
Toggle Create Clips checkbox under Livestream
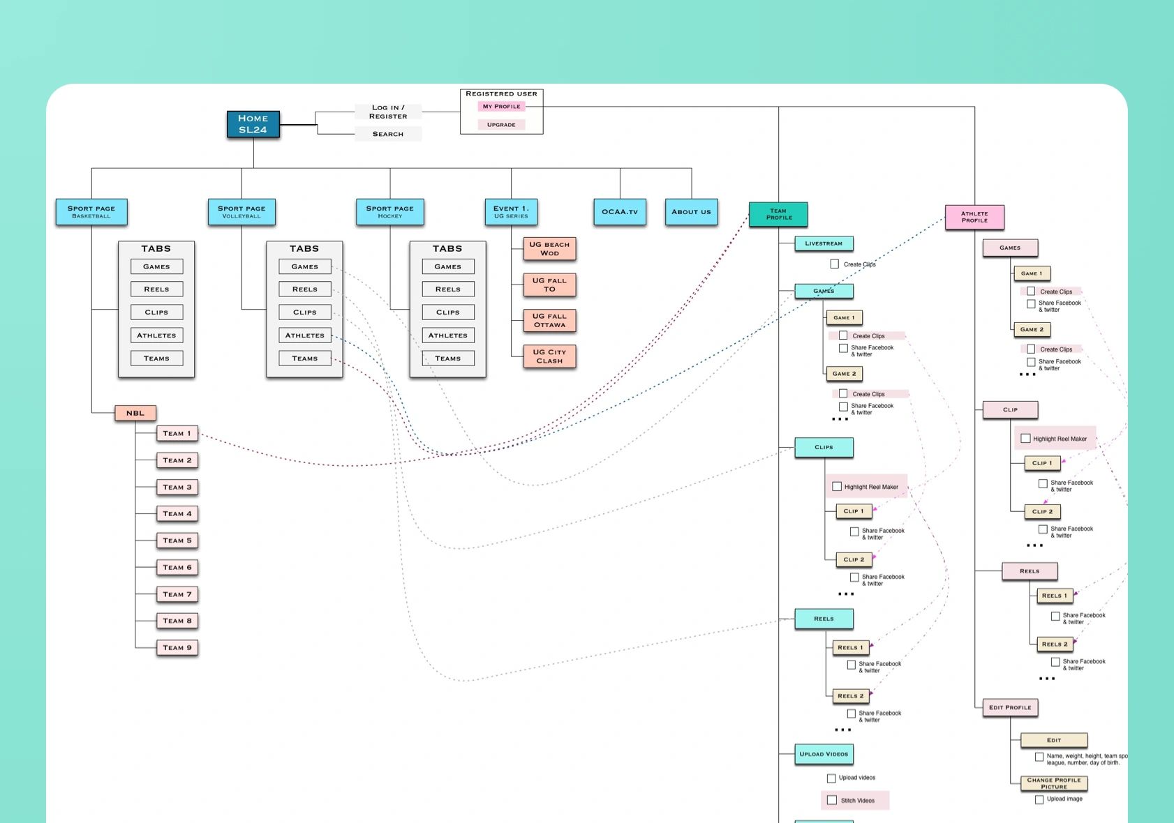[x=835, y=264]
